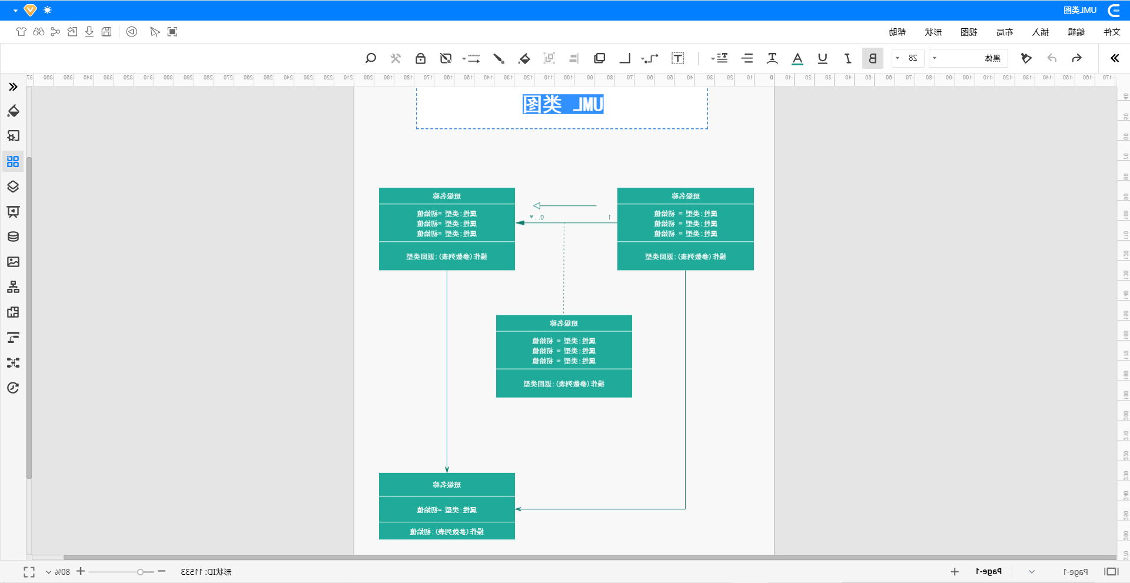
Task: Open the text alignment lines icon
Action: 747,58
